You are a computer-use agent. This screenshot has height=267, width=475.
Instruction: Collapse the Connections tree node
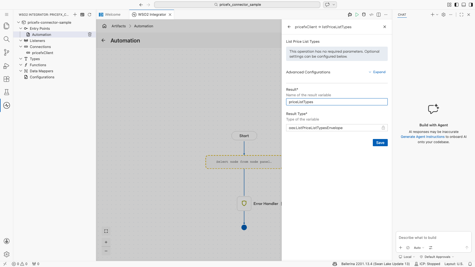click(21, 47)
